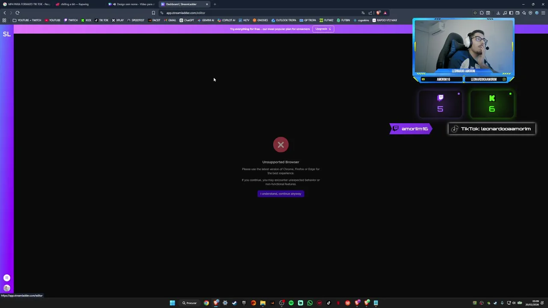The width and height of the screenshot is (548, 308).
Task: Open the YOUTUBE bookmark
Action: tap(53, 20)
